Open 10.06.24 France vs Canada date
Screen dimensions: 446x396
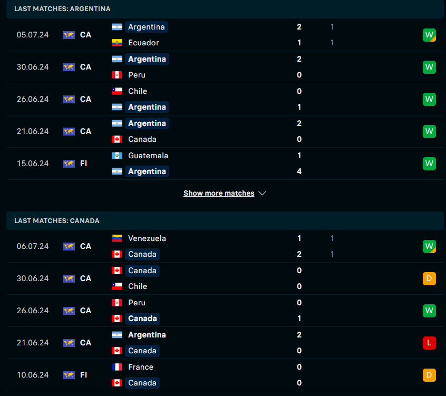coord(33,375)
